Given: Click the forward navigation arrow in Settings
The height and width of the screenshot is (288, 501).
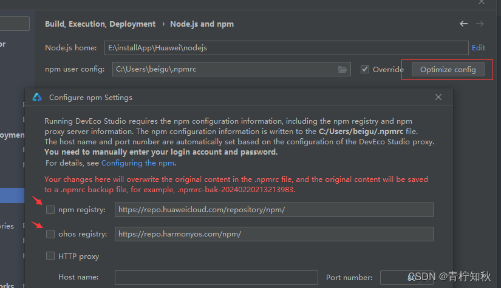Looking at the screenshot, I should (x=480, y=24).
